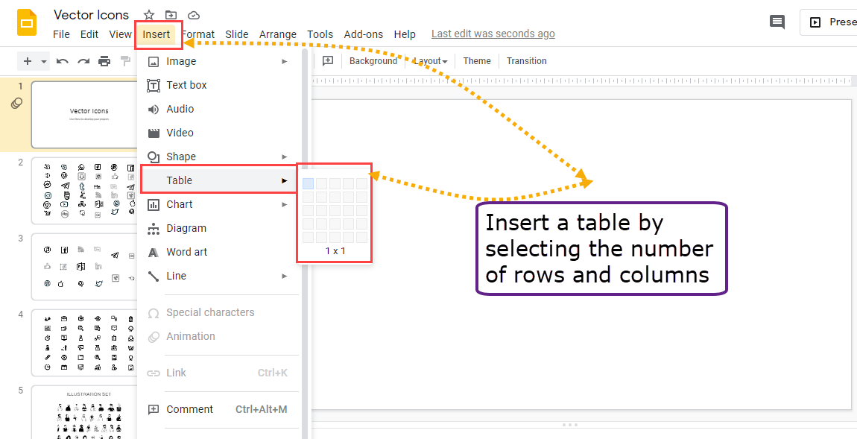
Task: Open the Layout dropdown
Action: coord(429,60)
